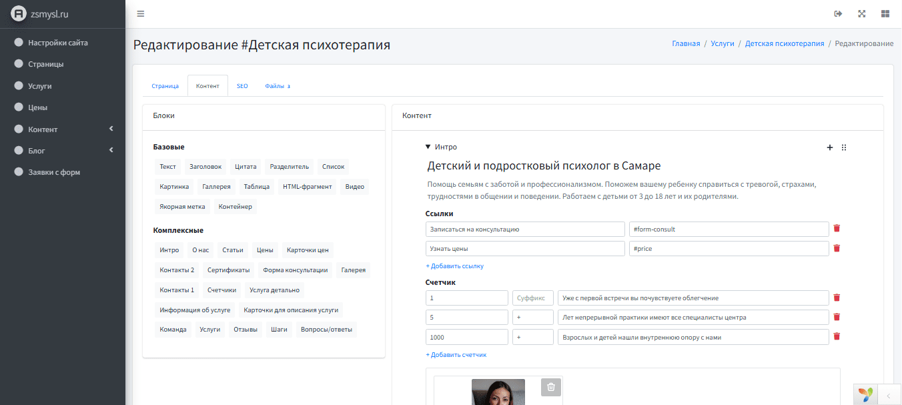The width and height of the screenshot is (902, 405).
Task: Add a block with the plus icon
Action: tap(829, 147)
